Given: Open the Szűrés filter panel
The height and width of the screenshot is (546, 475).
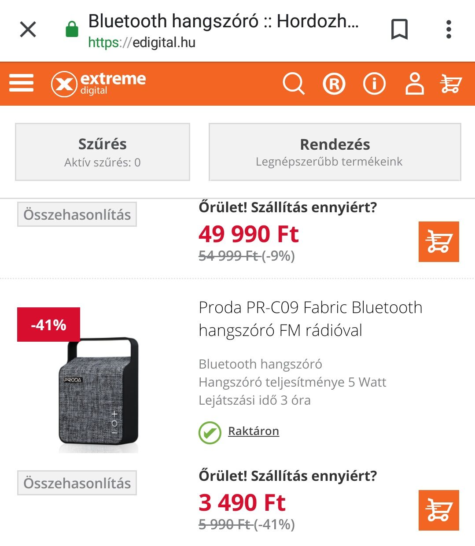Looking at the screenshot, I should 103,152.
